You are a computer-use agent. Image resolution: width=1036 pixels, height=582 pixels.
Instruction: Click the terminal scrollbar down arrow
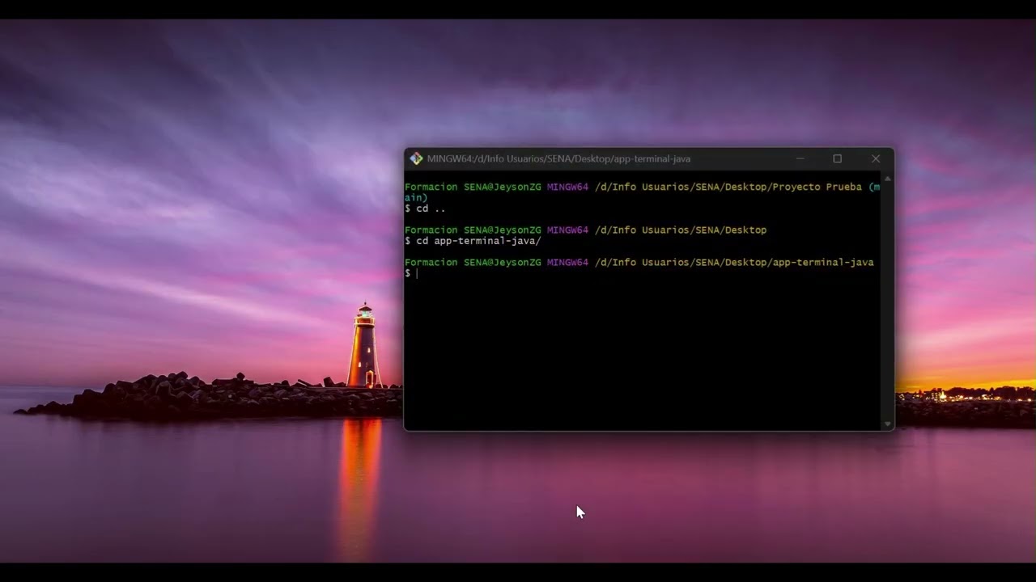(888, 424)
